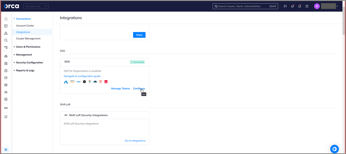This screenshot has height=154, width=346.
Task: Click the Manage Tokens link
Action: pos(120,89)
